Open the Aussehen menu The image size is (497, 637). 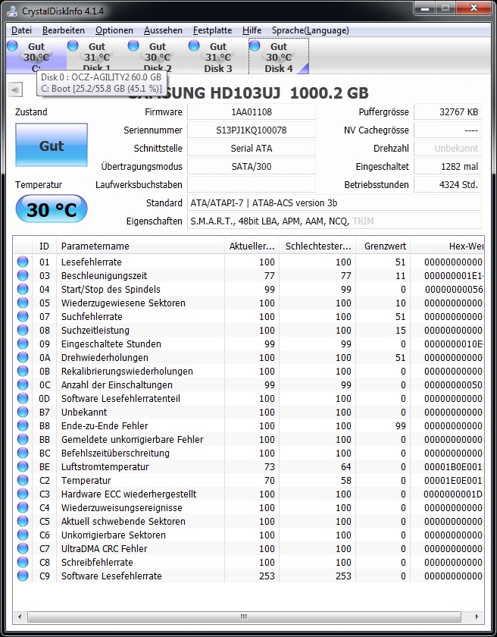tap(163, 30)
